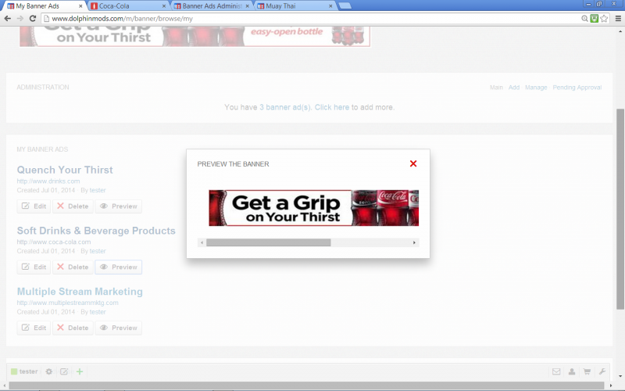Viewport: 625px width, 391px height.
Task: Click the 'Click here' link to add more
Action: pos(331,107)
